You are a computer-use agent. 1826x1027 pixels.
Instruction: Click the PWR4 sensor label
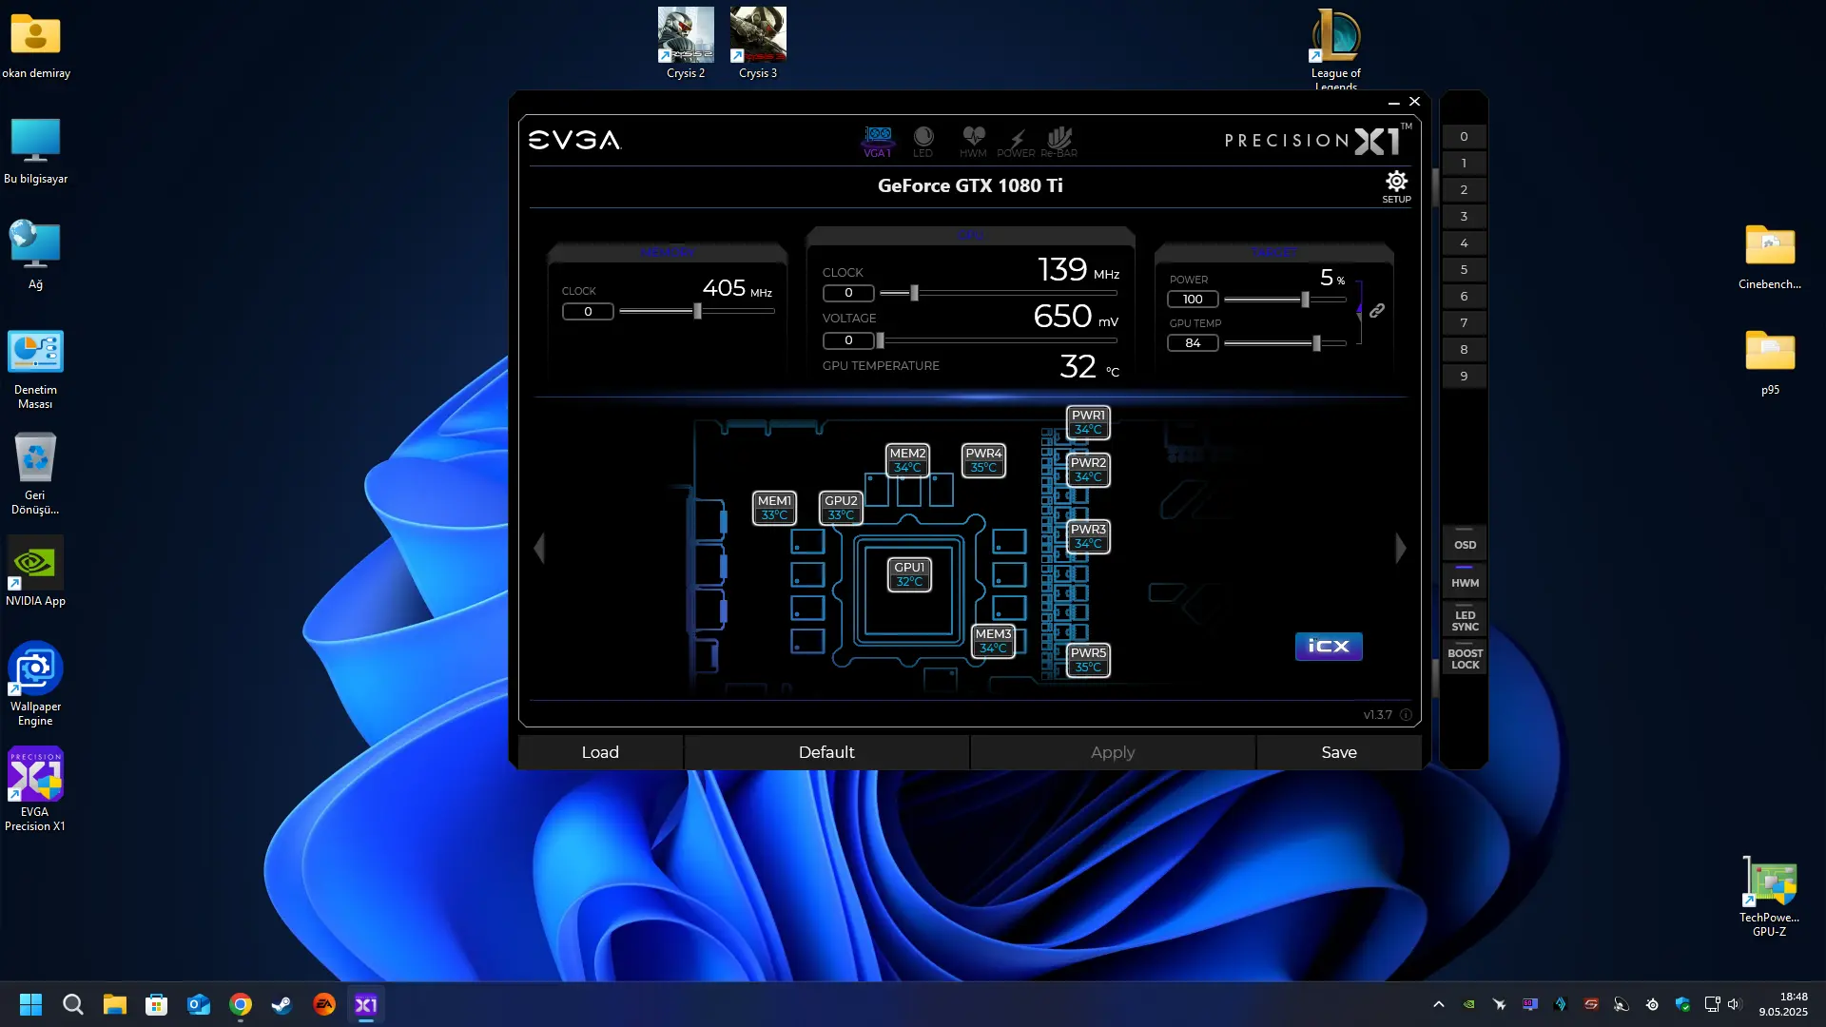pyautogui.click(x=983, y=460)
